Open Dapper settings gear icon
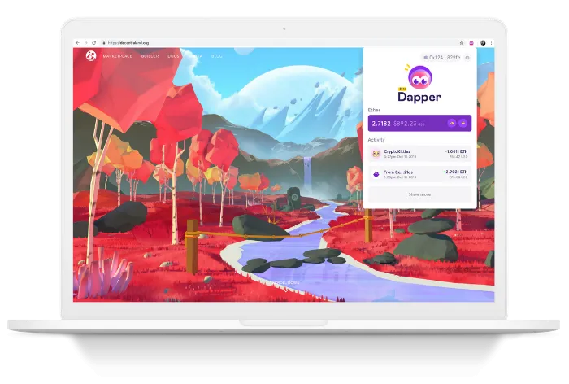Image resolution: width=569 pixels, height=384 pixels. click(467, 58)
